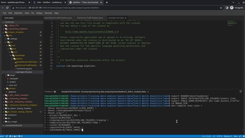
Task: Collapse the DATAFLOW explorer section
Action: coord(3,22)
